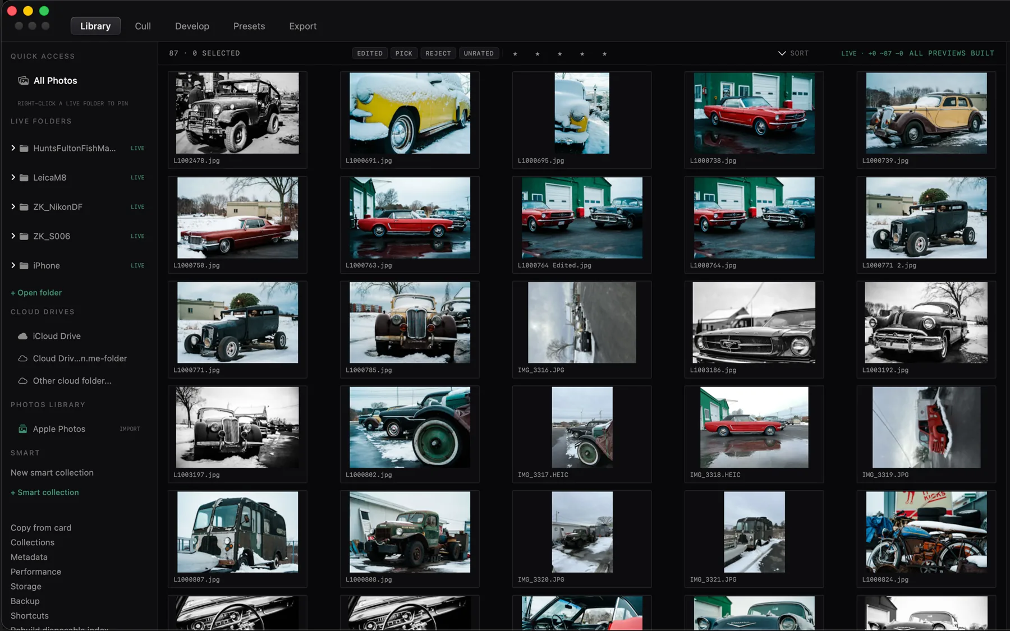Viewport: 1010px width, 631px height.
Task: Open Shortcuts list
Action: click(x=30, y=615)
